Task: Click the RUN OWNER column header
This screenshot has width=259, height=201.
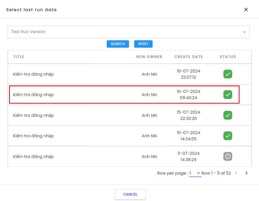Action: [x=149, y=57]
